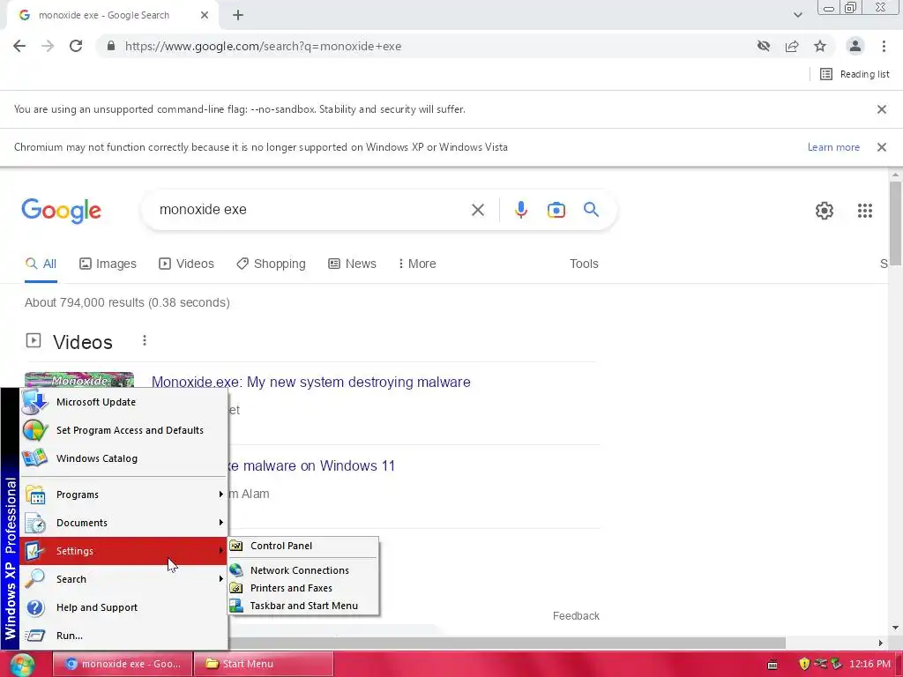
Task: Click the forward navigation arrow
Action: pyautogui.click(x=48, y=46)
